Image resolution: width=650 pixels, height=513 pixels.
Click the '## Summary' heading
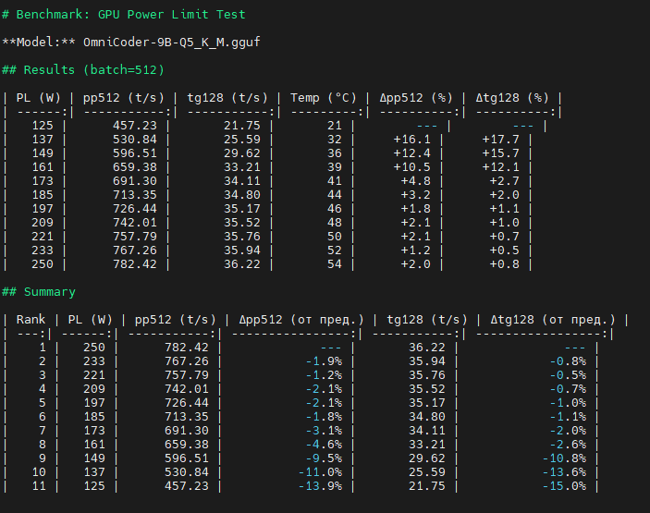(x=39, y=292)
